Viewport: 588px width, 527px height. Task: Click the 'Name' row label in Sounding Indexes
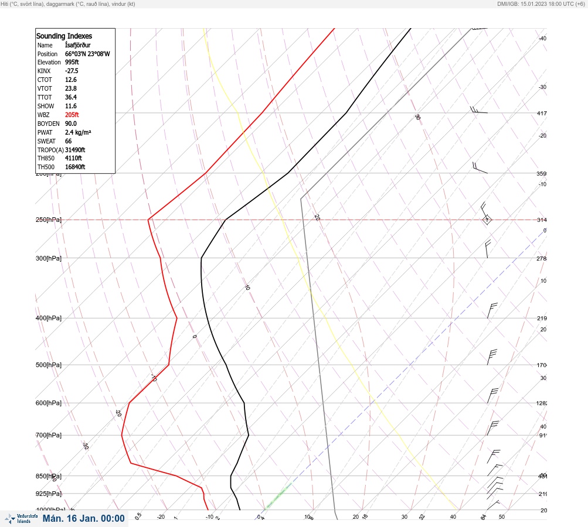click(45, 45)
